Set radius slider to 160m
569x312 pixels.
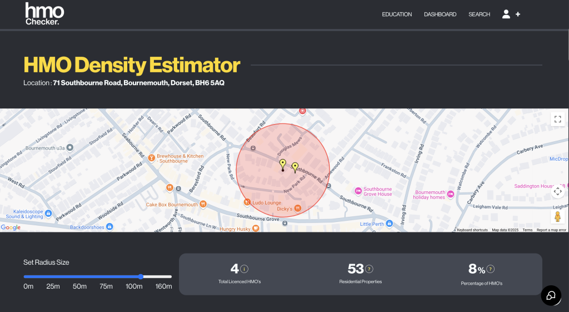click(163, 286)
